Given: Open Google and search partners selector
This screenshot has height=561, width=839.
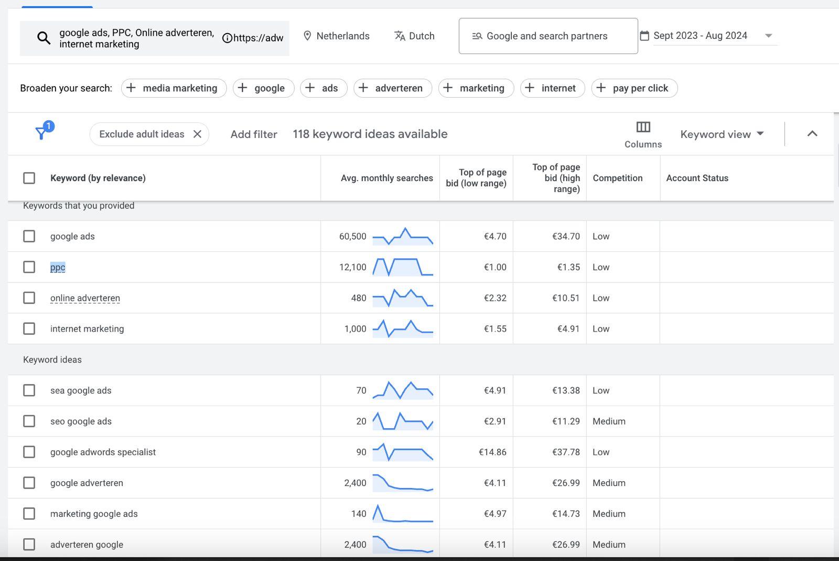Looking at the screenshot, I should (548, 36).
